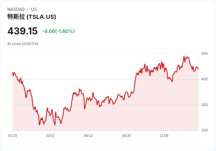Click the 300 horizontal gridline

pos(106,105)
